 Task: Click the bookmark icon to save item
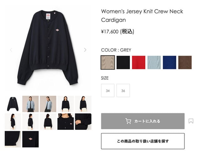click(x=191, y=121)
